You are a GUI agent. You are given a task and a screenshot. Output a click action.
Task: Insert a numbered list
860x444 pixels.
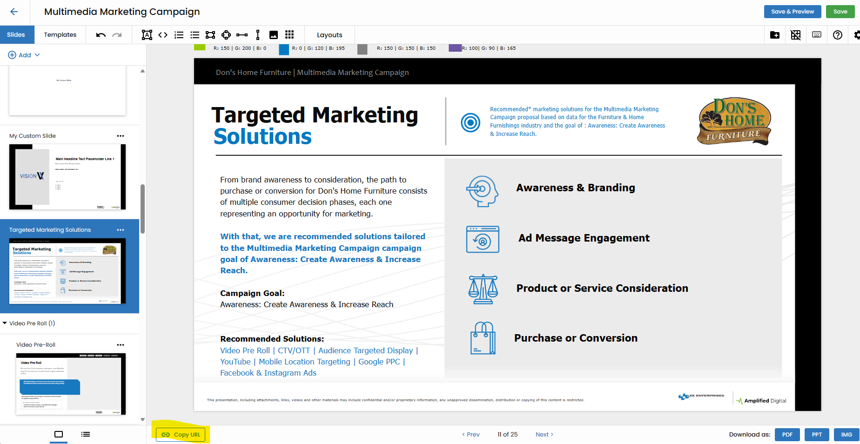click(179, 35)
